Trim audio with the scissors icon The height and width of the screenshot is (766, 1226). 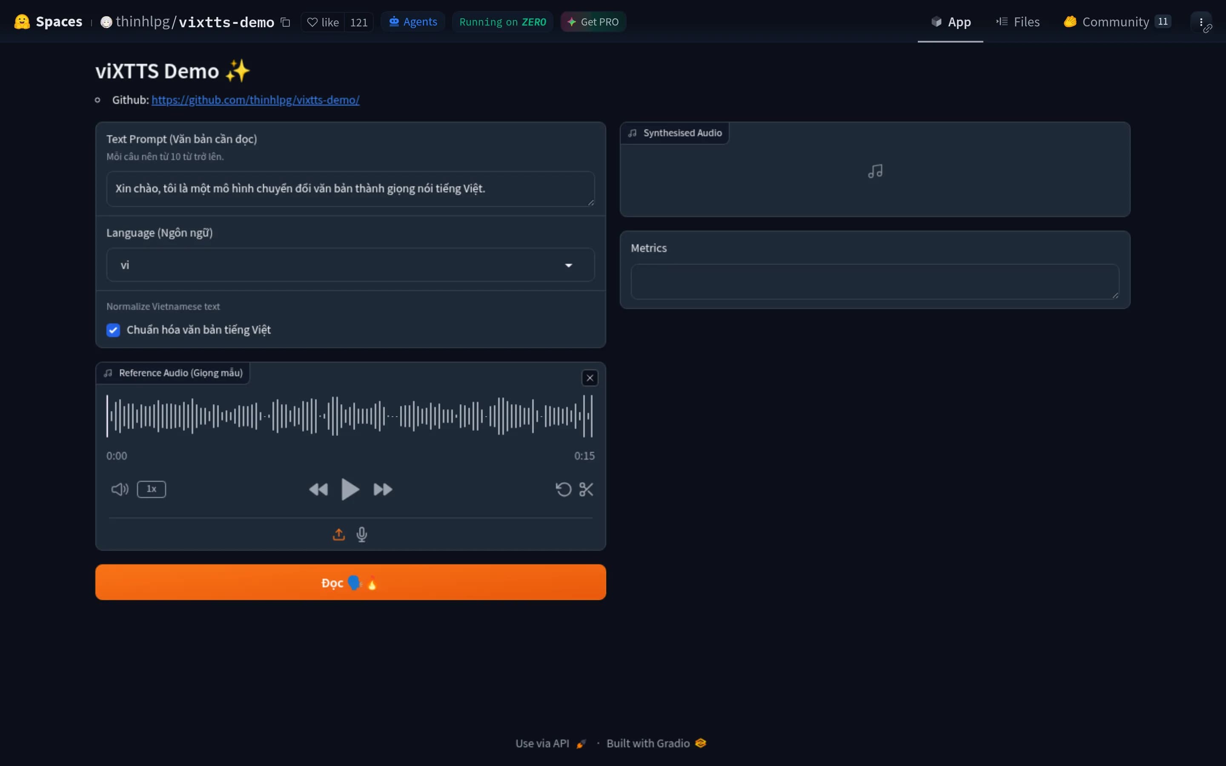(586, 489)
